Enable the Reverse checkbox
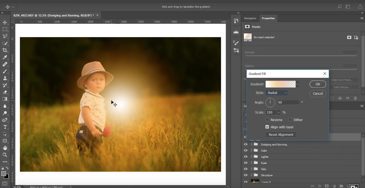Viewport: 365px width, 188px height. coord(267,120)
